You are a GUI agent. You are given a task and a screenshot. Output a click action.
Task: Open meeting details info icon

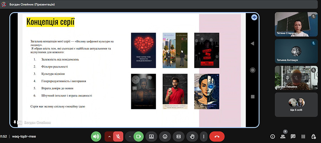(272, 136)
